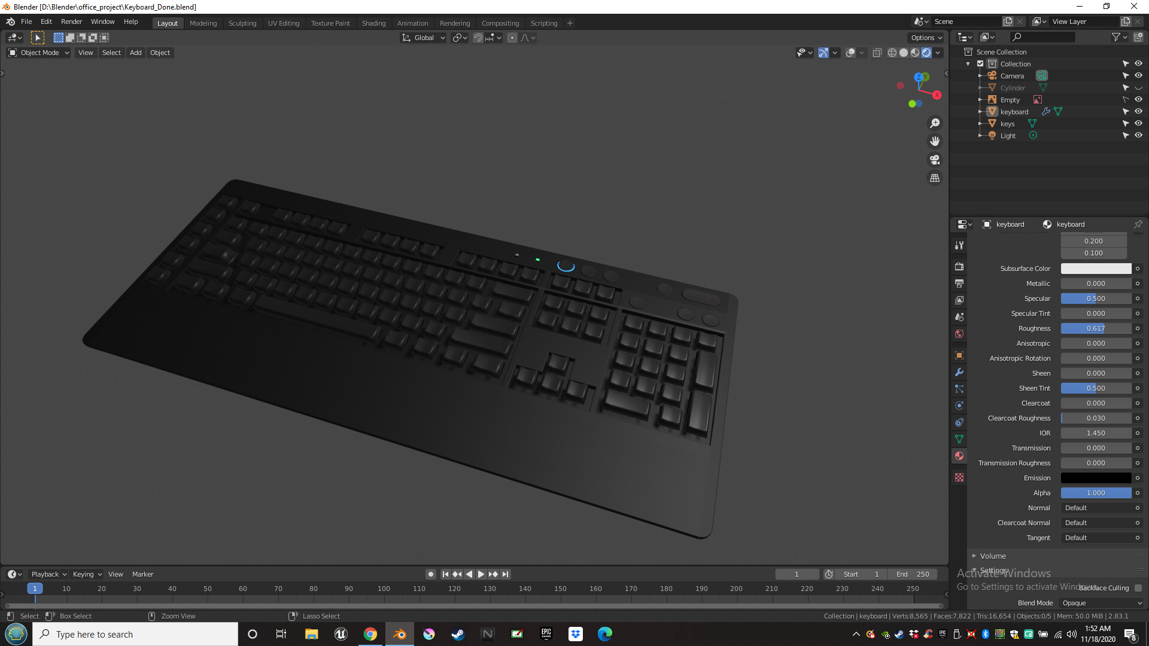Switch viewport to Solid shading mode
The image size is (1149, 646).
(x=904, y=53)
